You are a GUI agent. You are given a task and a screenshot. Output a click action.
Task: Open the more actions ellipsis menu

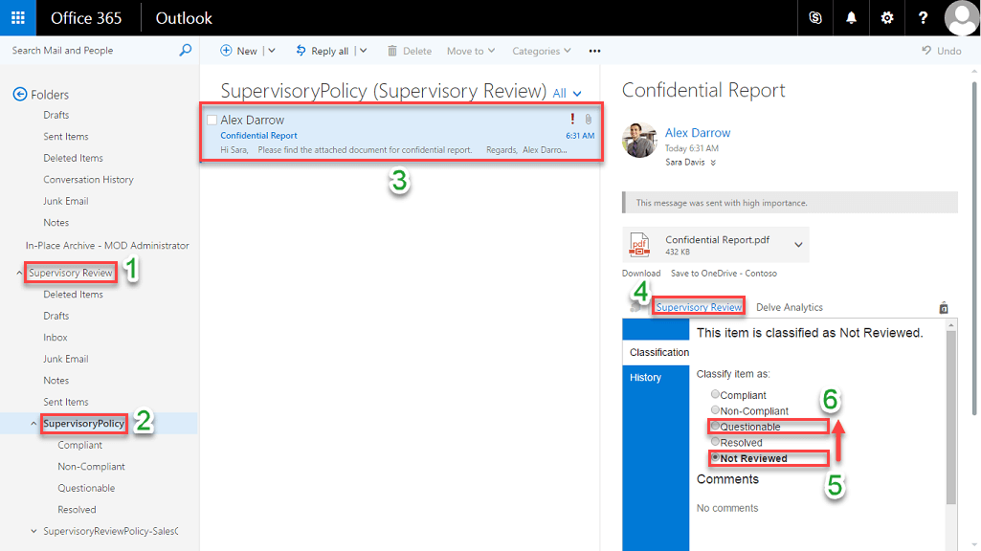tap(594, 51)
